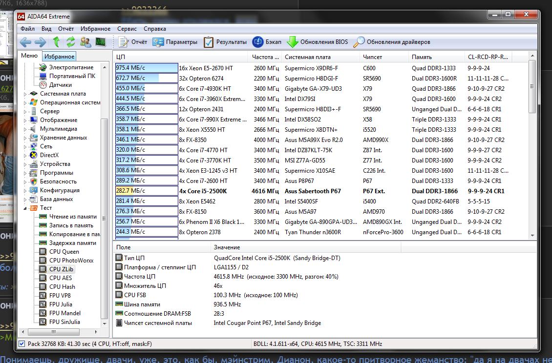Sort by the ЦП column header
552x363 pixels.
[x=181, y=57]
